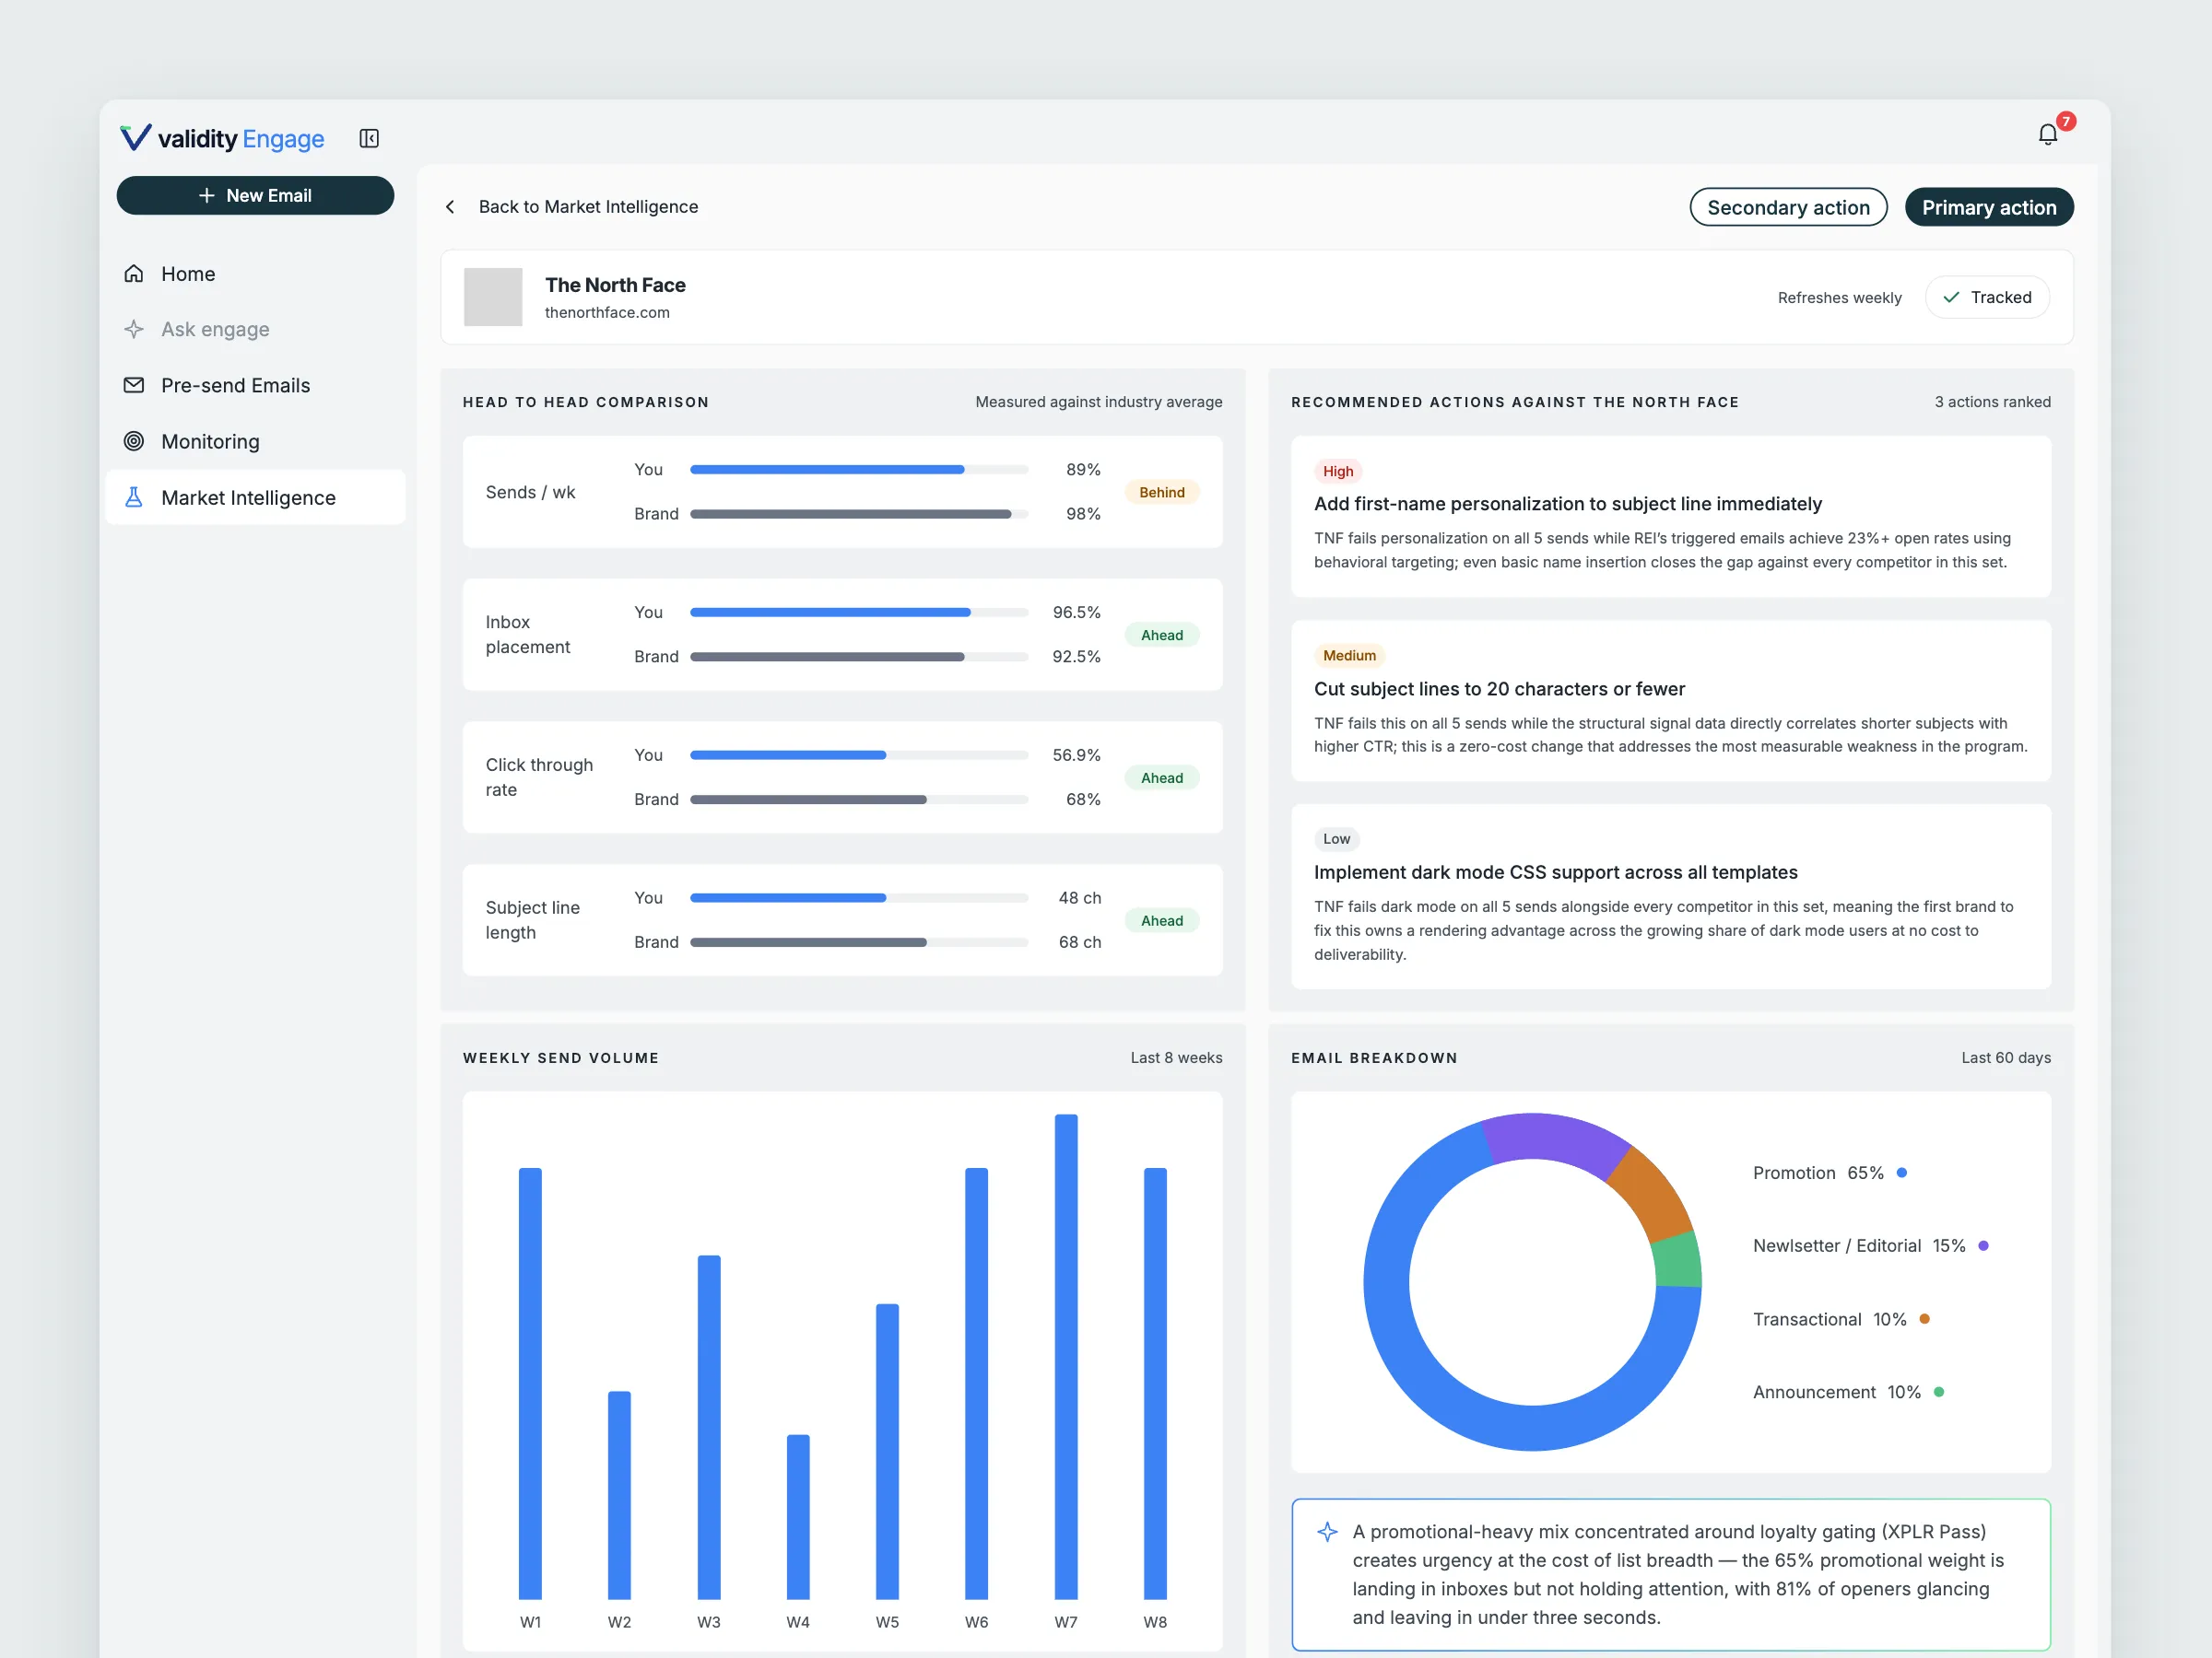Click the Click through rate You bar
The image size is (2212, 1658).
859,755
